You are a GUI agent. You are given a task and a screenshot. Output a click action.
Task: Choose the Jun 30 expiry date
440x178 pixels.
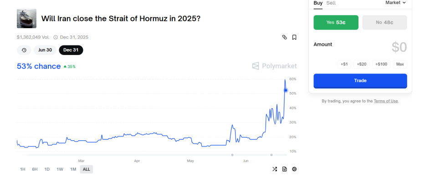click(x=45, y=50)
